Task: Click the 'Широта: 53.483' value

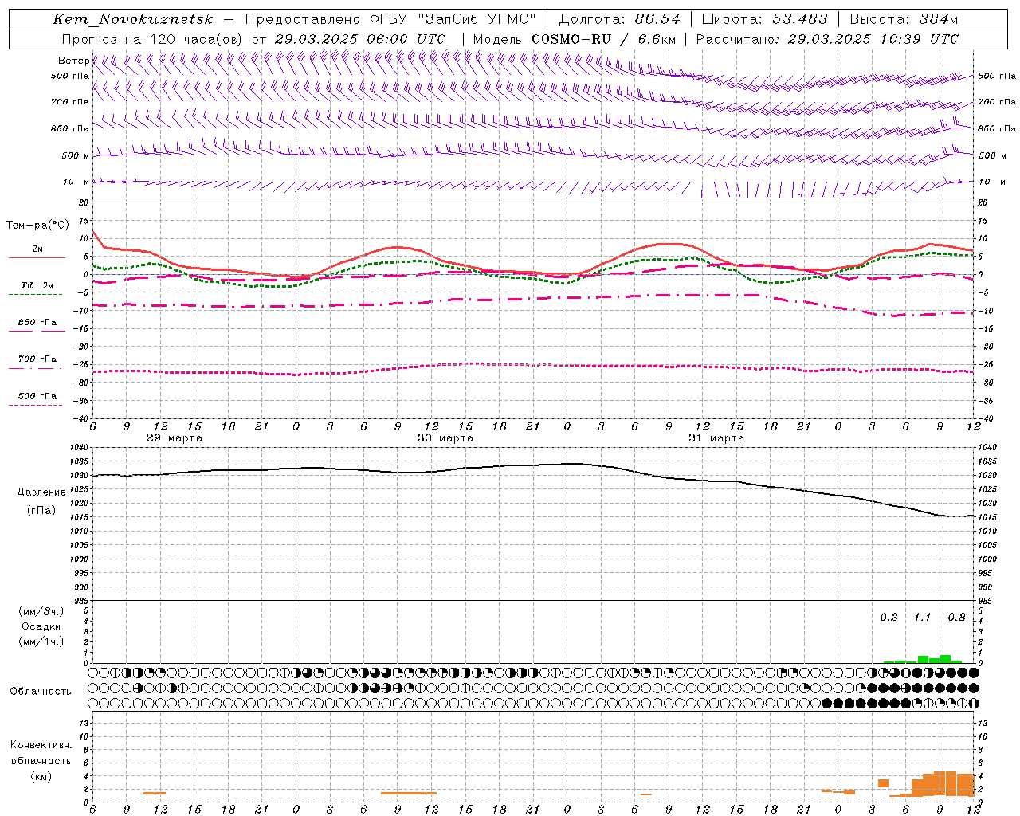Action: tap(764, 19)
